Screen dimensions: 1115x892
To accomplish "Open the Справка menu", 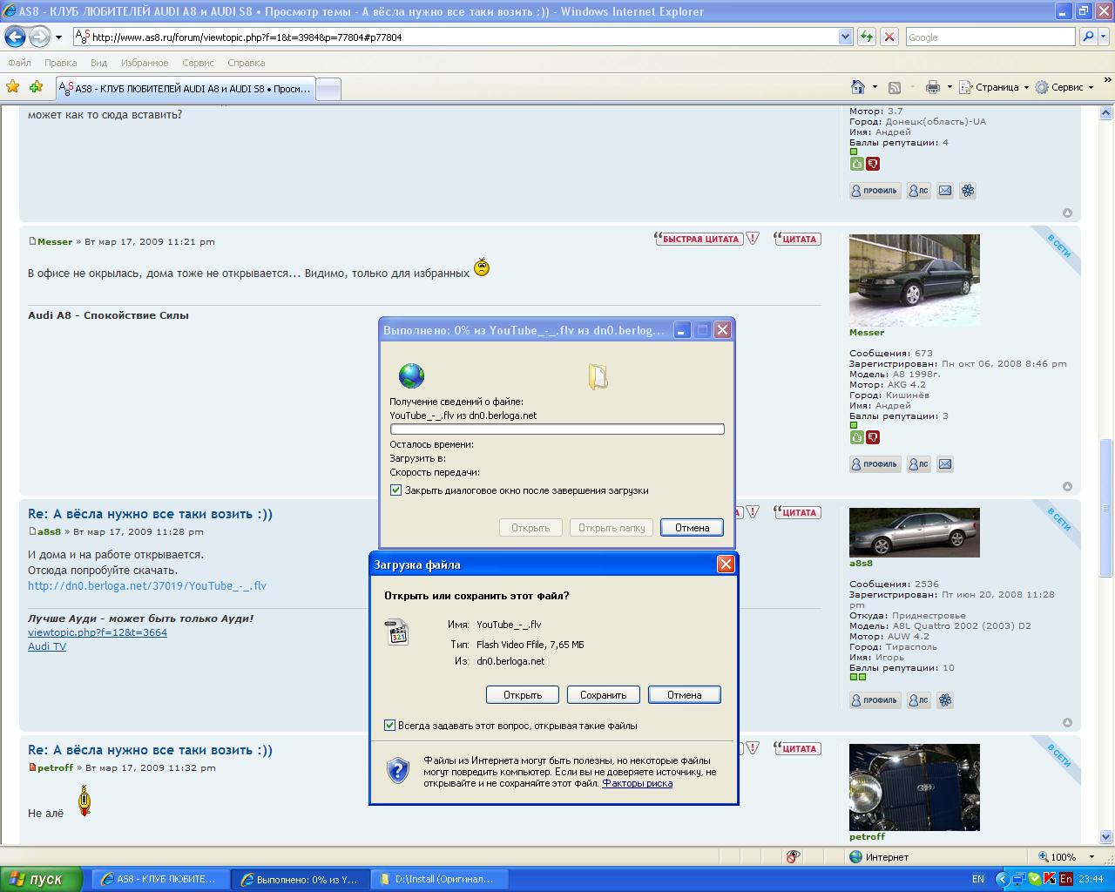I will click(x=246, y=63).
